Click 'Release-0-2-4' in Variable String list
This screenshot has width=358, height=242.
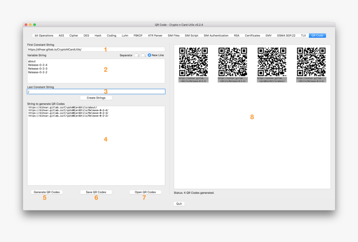pyautogui.click(x=37, y=65)
